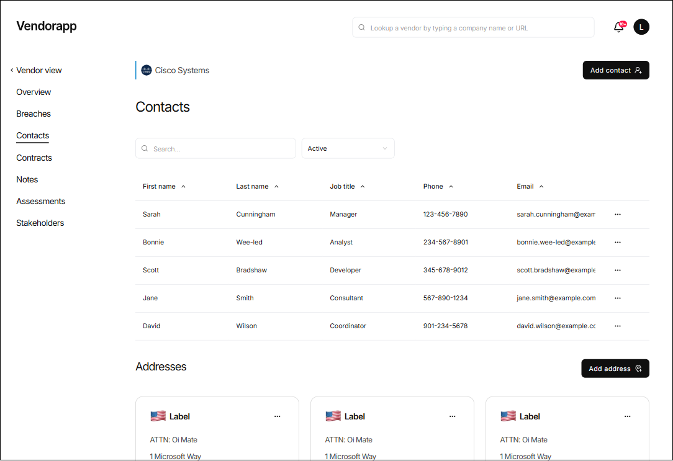Open the menu on the middle address card
This screenshot has height=461, width=673.
pyautogui.click(x=453, y=416)
